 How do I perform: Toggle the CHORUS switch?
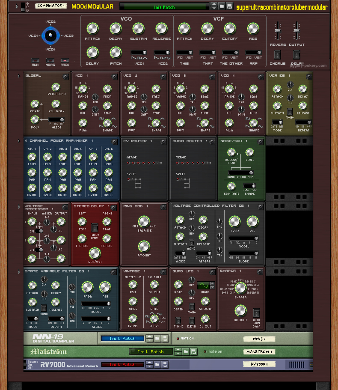coord(277,55)
